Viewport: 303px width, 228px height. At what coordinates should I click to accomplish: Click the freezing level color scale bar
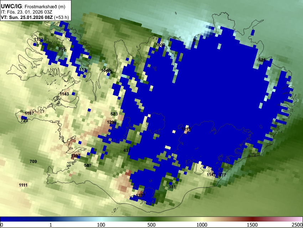[x=151, y=219]
